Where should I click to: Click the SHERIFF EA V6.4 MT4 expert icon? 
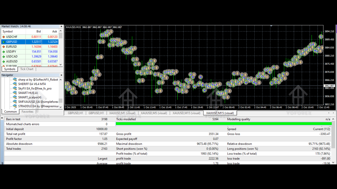click(15, 84)
